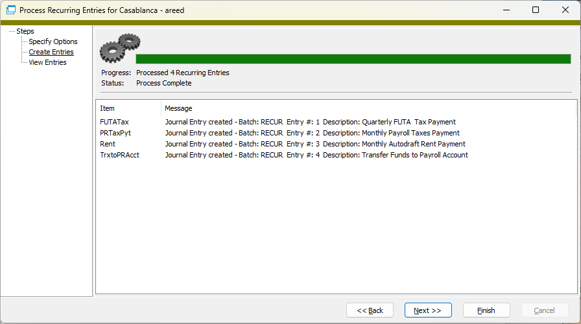Click the greyed-out Cancel button
Image resolution: width=581 pixels, height=324 pixels.
544,310
